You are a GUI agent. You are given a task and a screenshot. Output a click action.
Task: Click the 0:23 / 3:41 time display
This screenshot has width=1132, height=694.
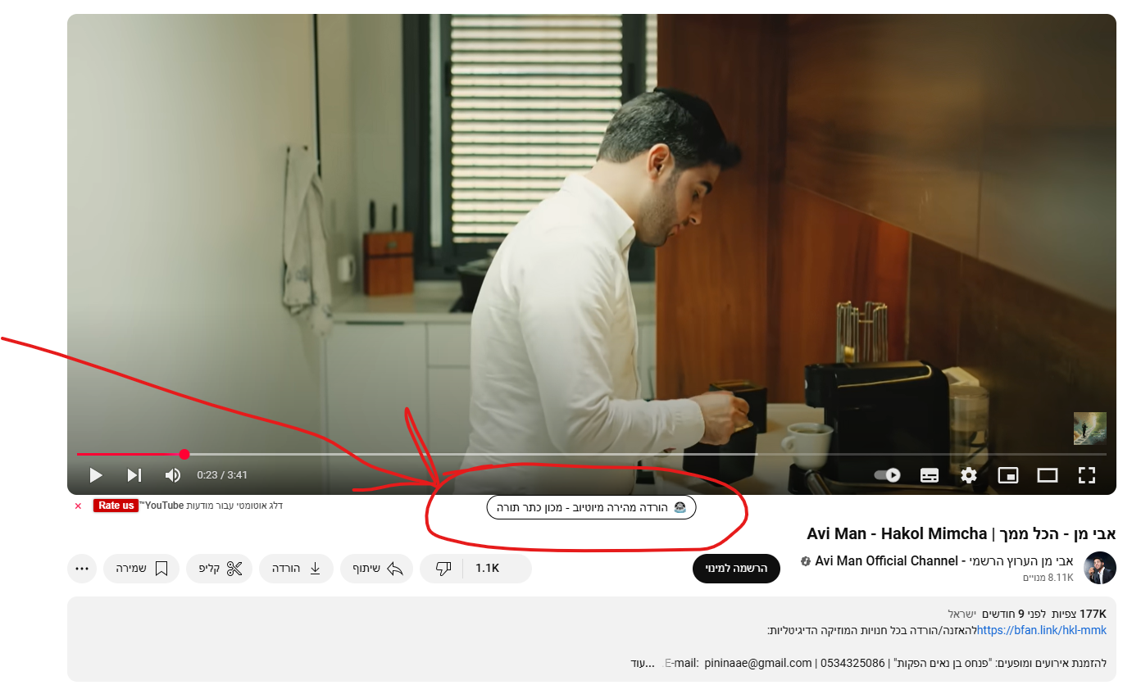[222, 475]
